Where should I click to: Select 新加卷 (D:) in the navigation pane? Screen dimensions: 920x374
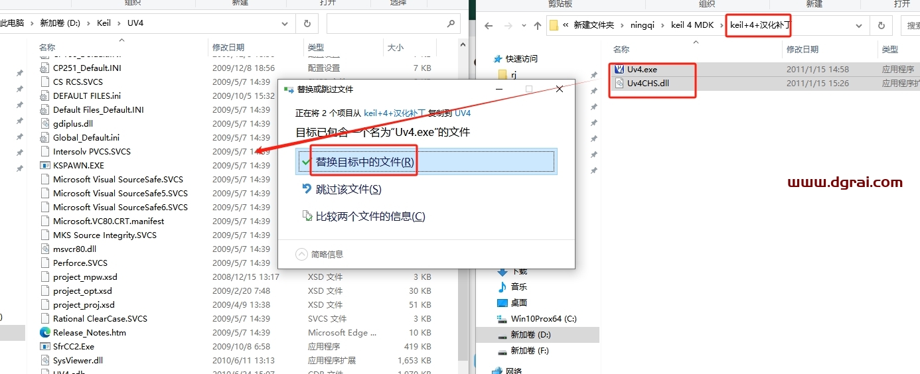(x=530, y=335)
